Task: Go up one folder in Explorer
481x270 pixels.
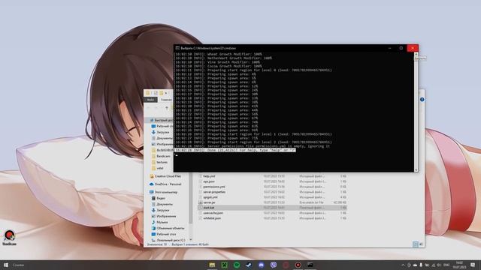Action: click(167, 108)
